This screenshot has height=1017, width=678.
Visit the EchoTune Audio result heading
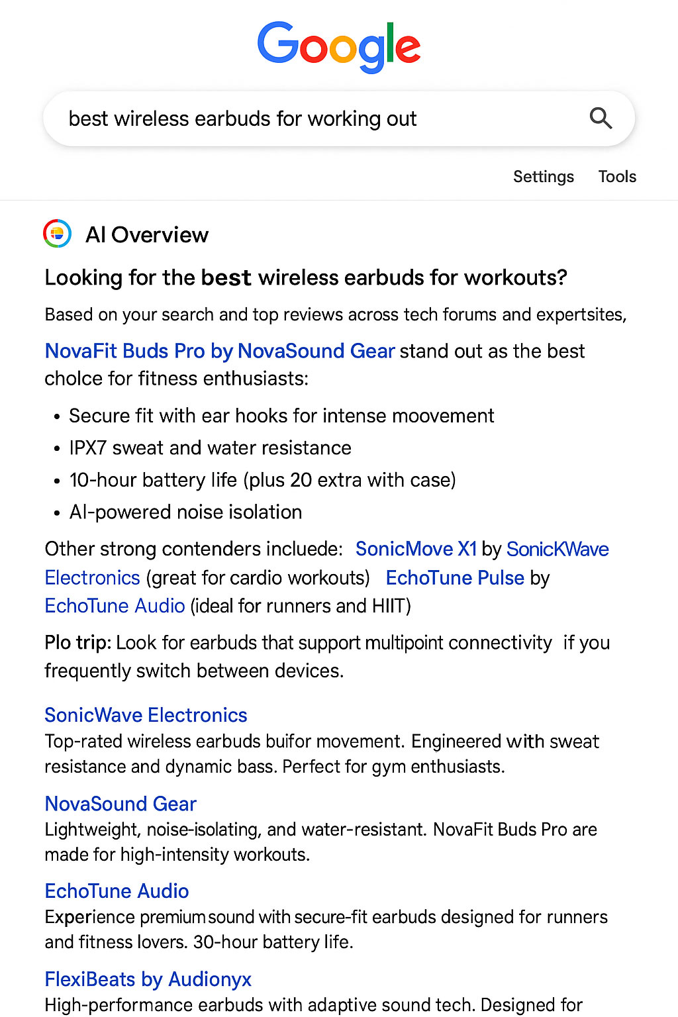pyautogui.click(x=117, y=891)
